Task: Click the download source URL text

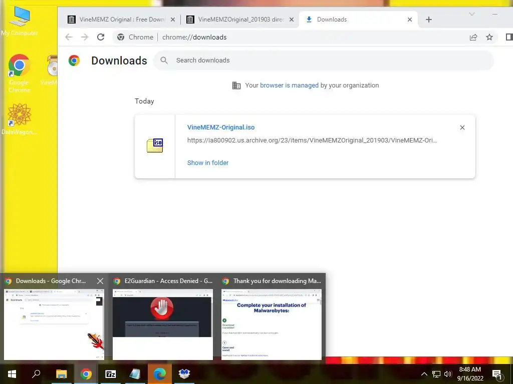Action: 312,140
